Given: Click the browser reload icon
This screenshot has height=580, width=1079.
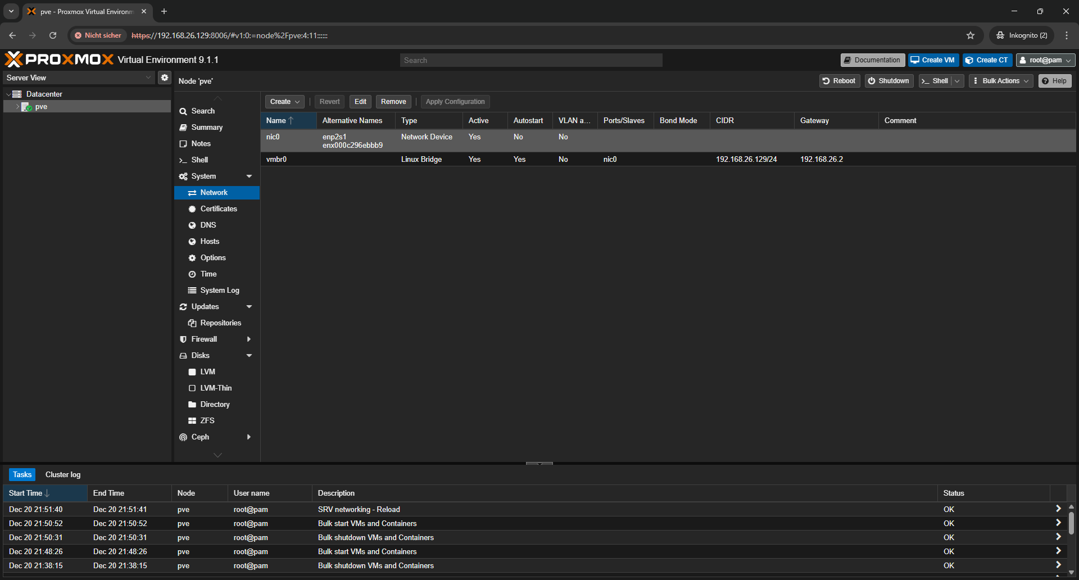Looking at the screenshot, I should (x=53, y=35).
